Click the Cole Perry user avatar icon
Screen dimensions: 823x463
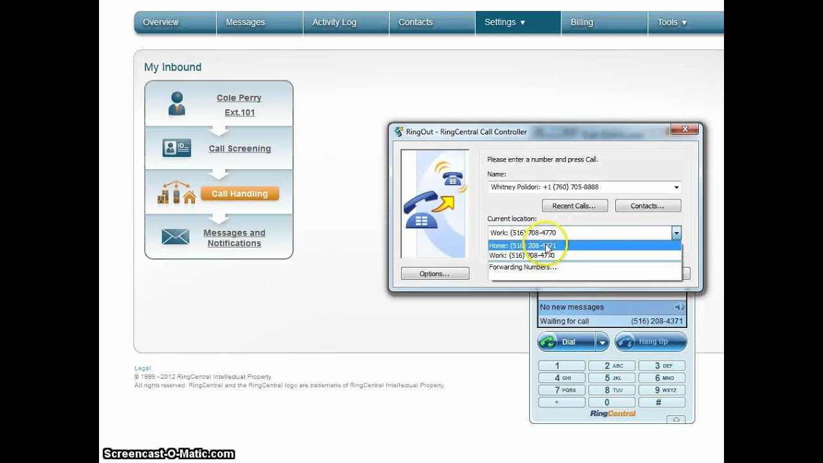pyautogui.click(x=177, y=104)
